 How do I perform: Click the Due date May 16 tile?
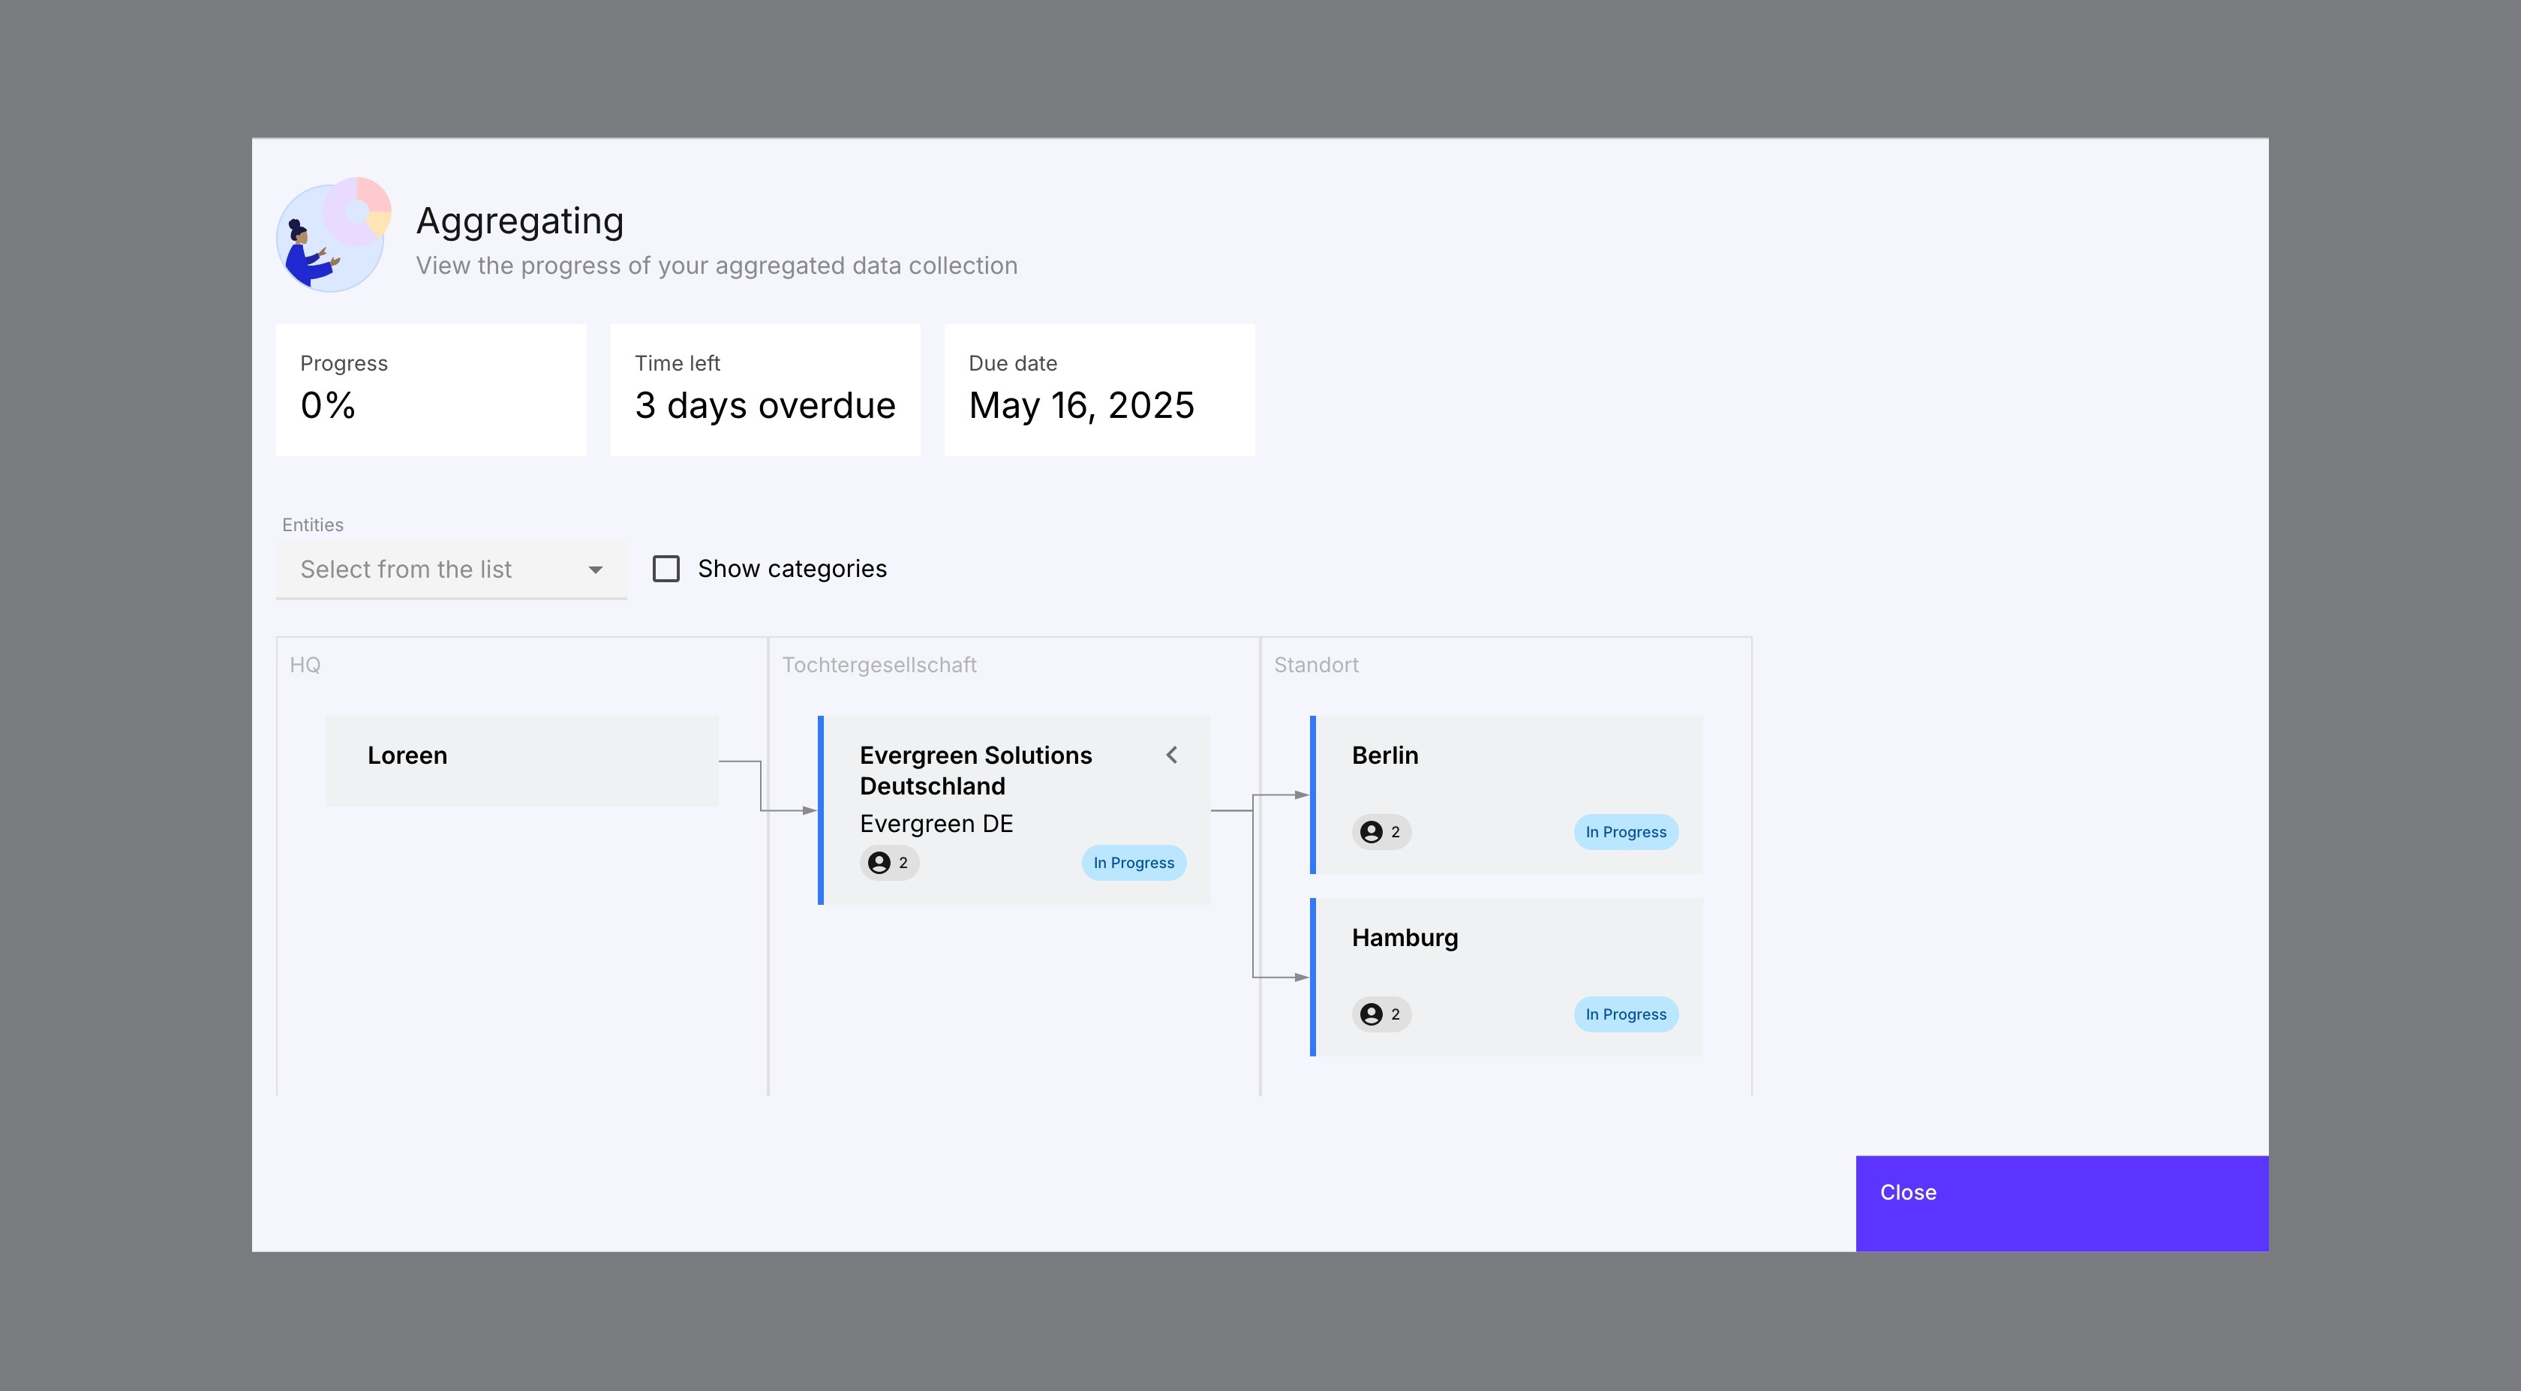click(x=1099, y=389)
